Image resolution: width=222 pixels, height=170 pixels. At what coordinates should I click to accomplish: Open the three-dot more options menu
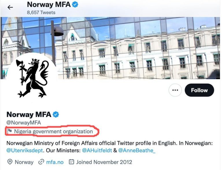(175, 90)
